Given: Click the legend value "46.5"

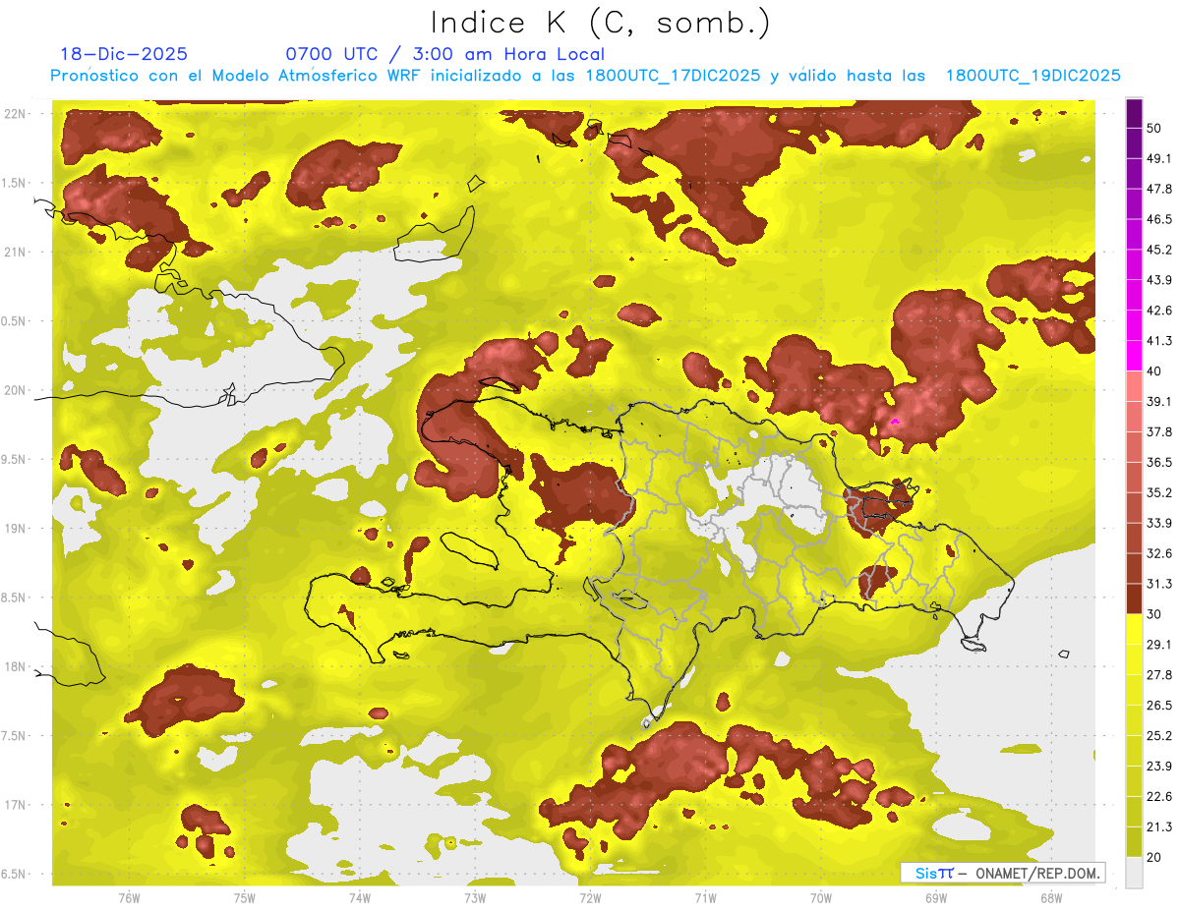Looking at the screenshot, I should [1159, 219].
